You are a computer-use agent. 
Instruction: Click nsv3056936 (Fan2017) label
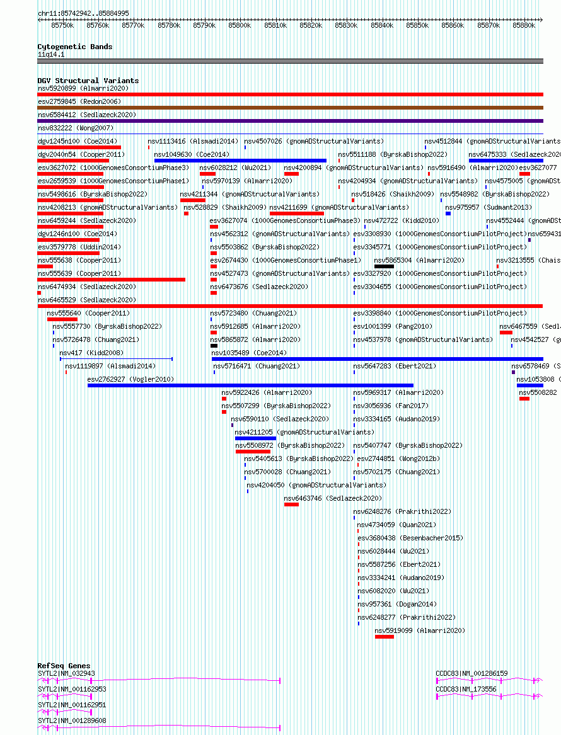[x=391, y=406]
